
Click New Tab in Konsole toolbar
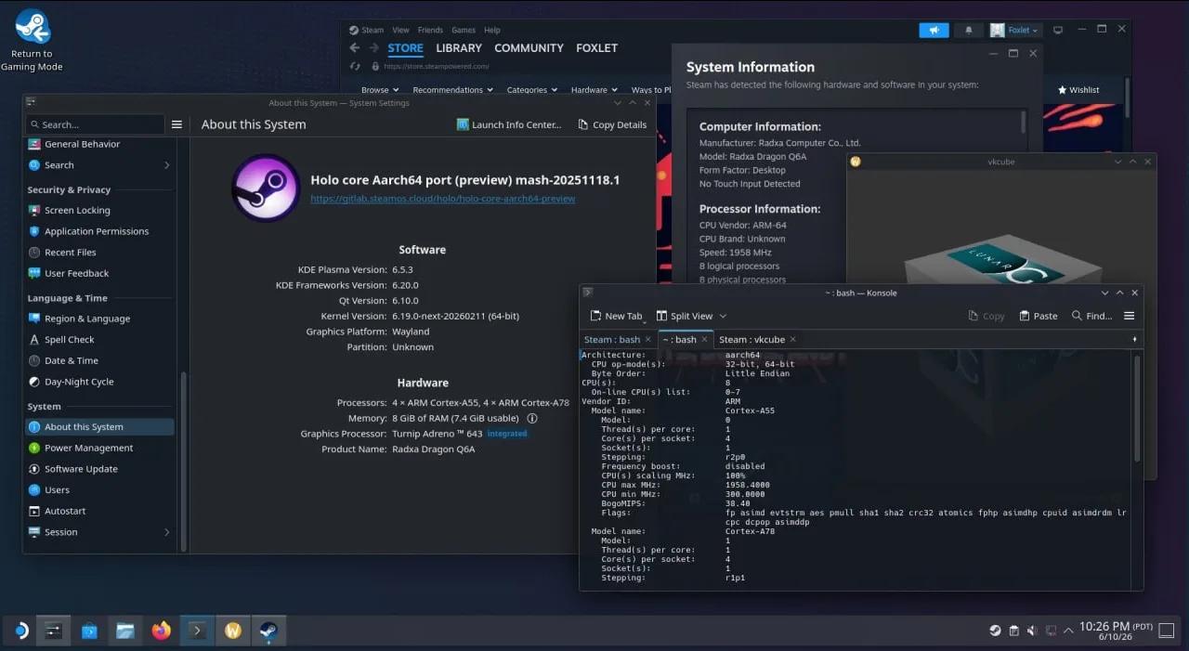click(x=616, y=316)
